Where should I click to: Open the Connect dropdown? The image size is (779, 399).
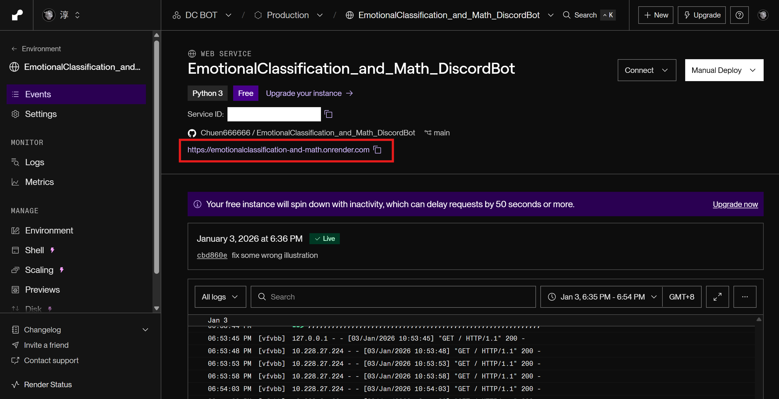point(646,70)
